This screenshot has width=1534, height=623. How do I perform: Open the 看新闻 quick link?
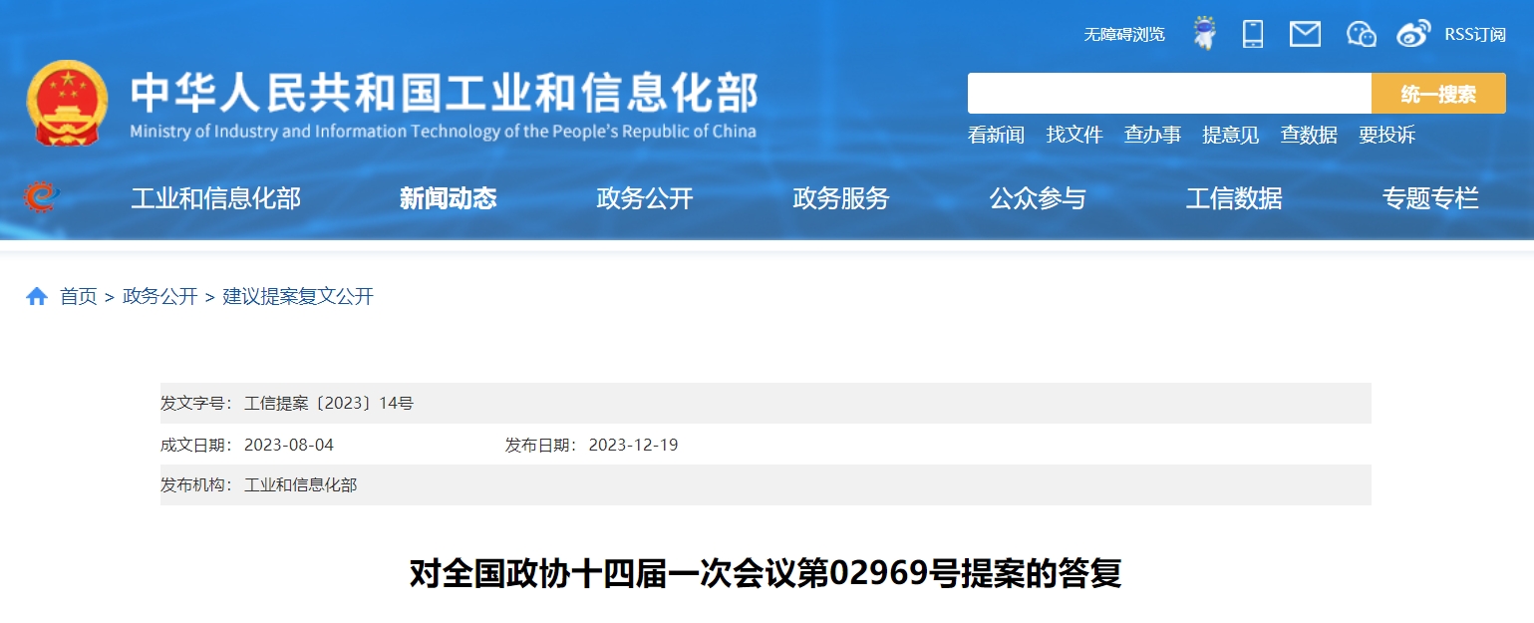(995, 135)
